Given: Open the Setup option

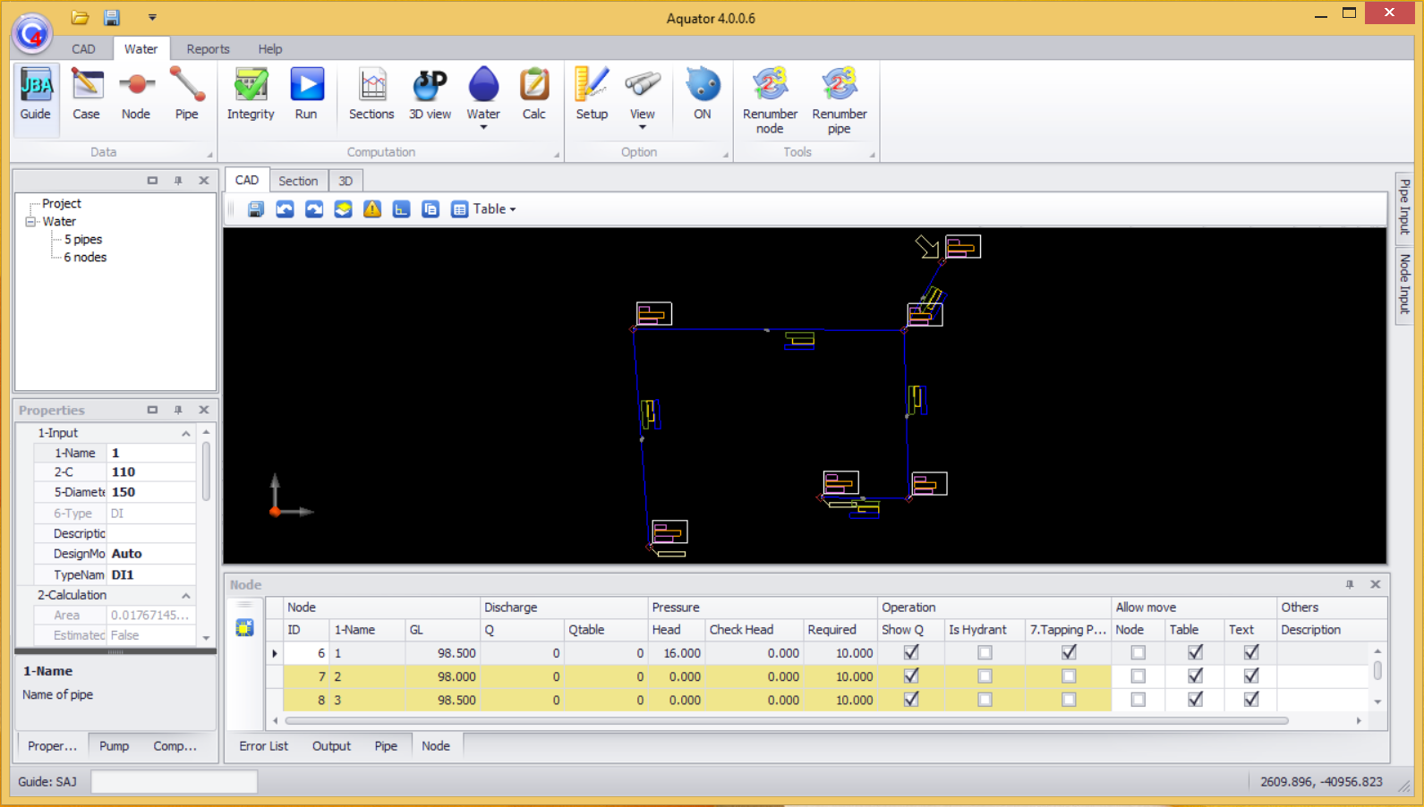Looking at the screenshot, I should pos(592,94).
